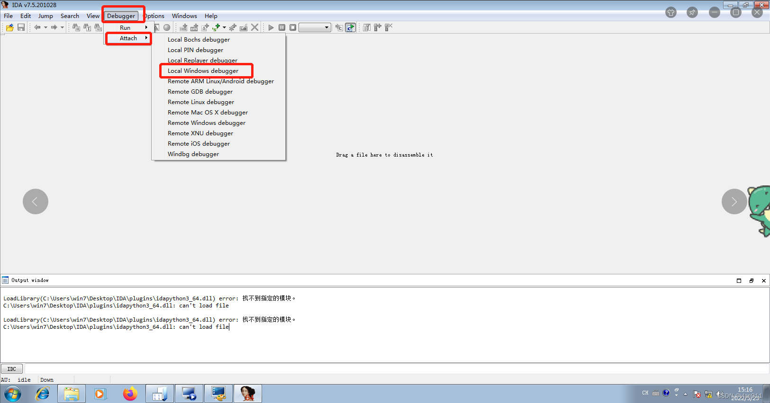Click the Output window panel icon
770x403 pixels.
point(5,280)
